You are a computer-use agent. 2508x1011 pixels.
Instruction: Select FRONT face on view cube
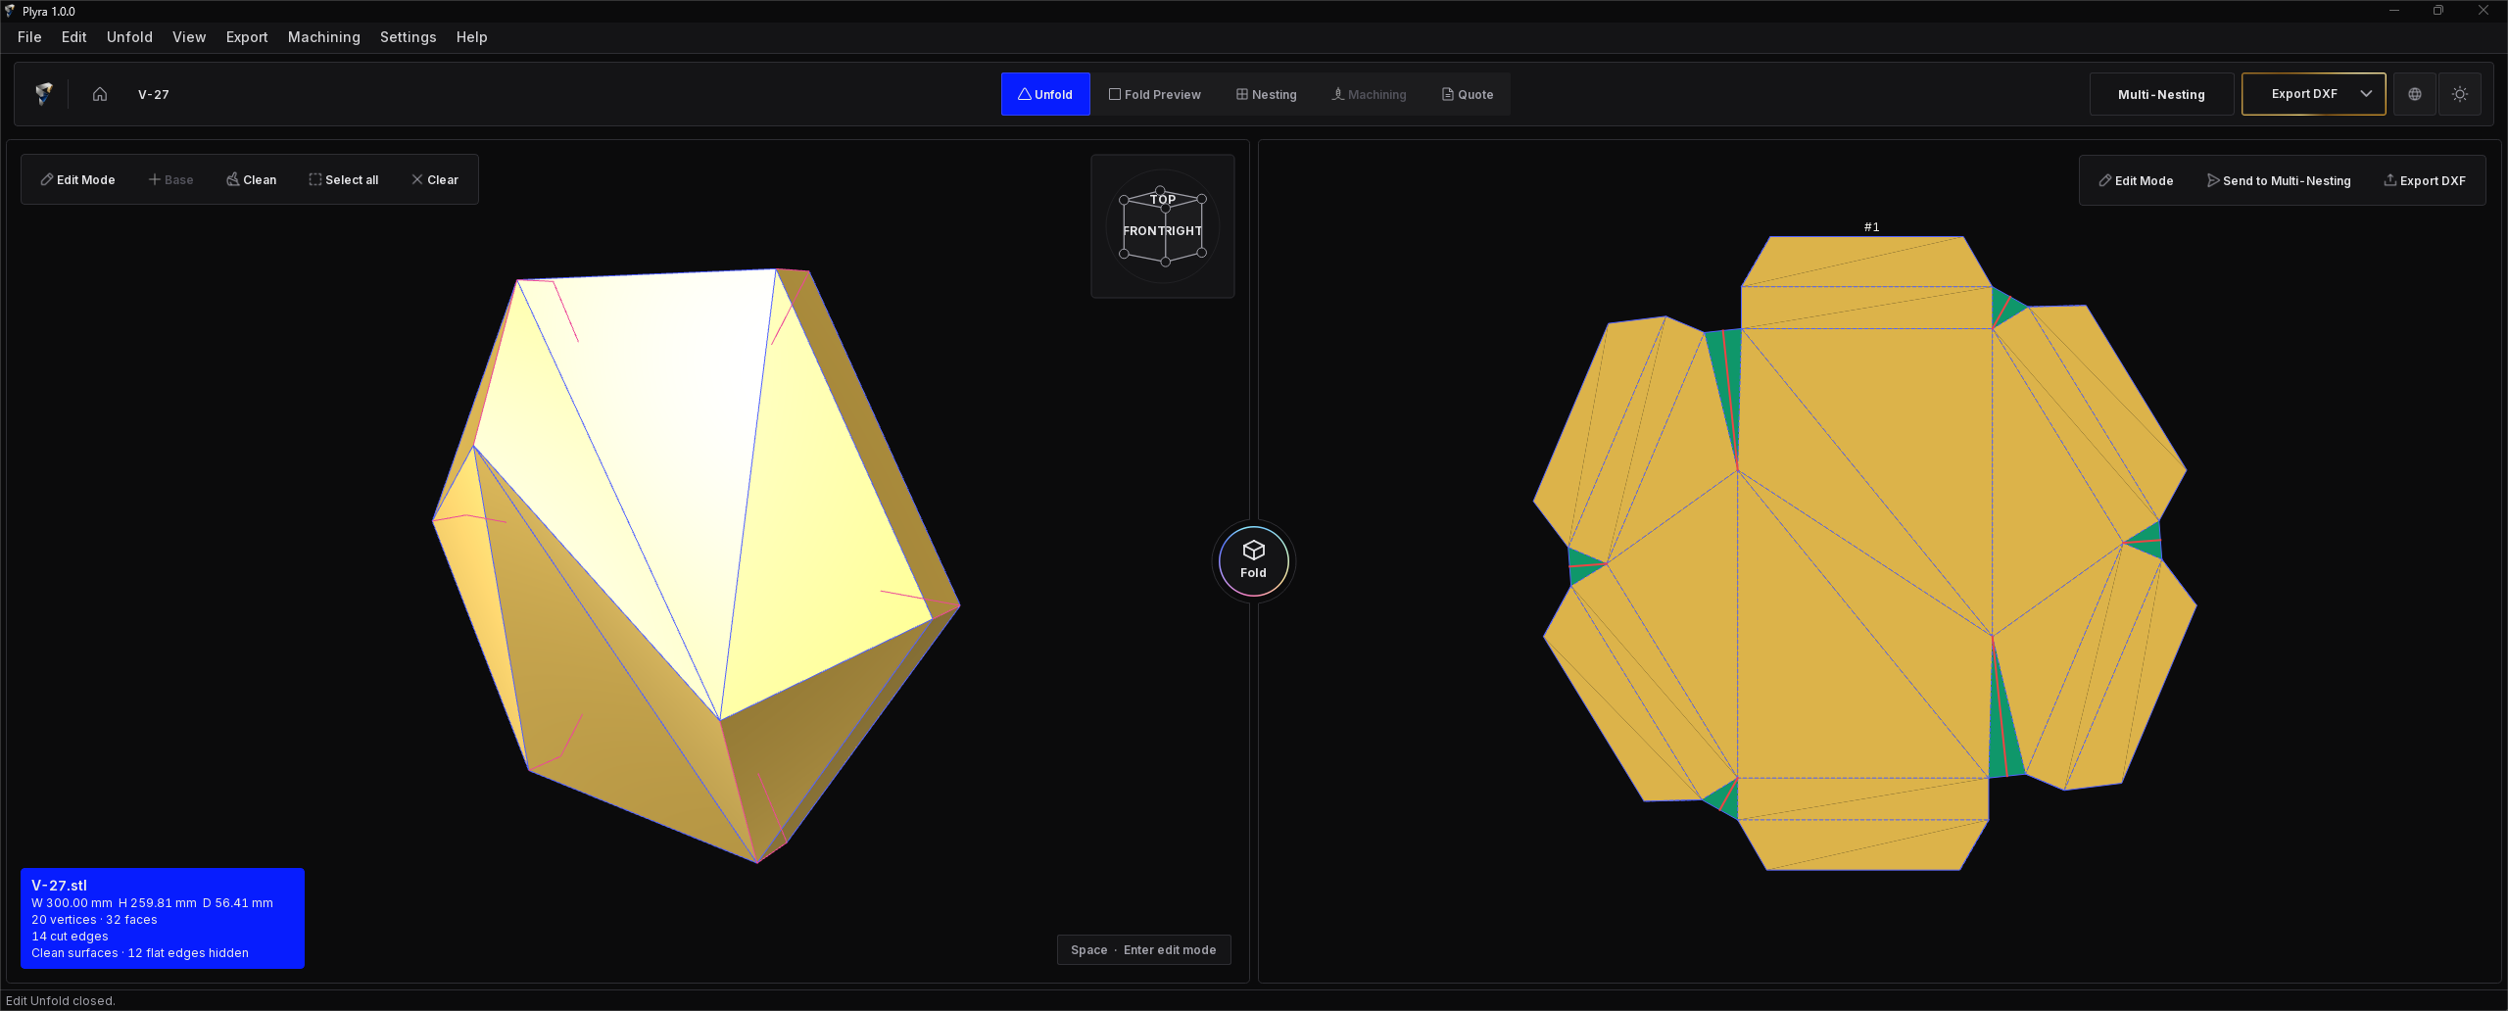pos(1143,231)
